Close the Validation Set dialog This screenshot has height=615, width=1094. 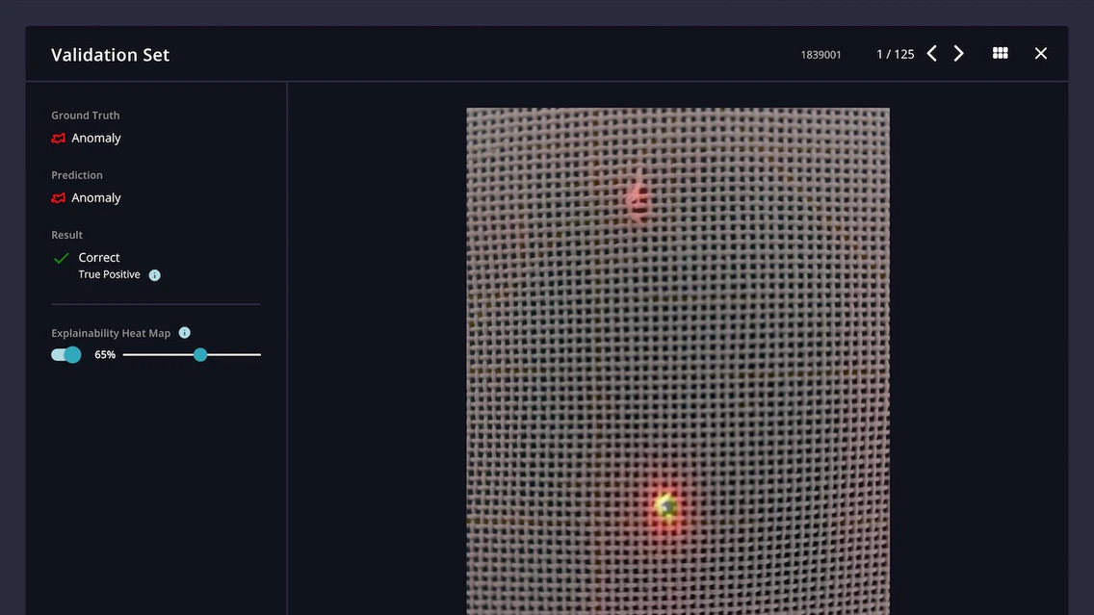(x=1040, y=54)
